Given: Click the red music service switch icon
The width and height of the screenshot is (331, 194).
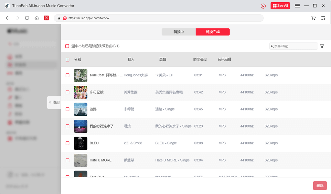Looking at the screenshot, I should (x=47, y=18).
